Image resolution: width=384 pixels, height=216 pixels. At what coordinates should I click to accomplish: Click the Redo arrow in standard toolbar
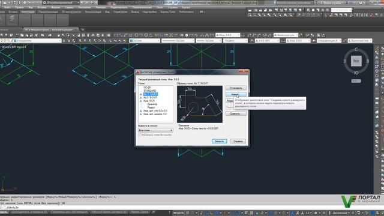[50, 35]
